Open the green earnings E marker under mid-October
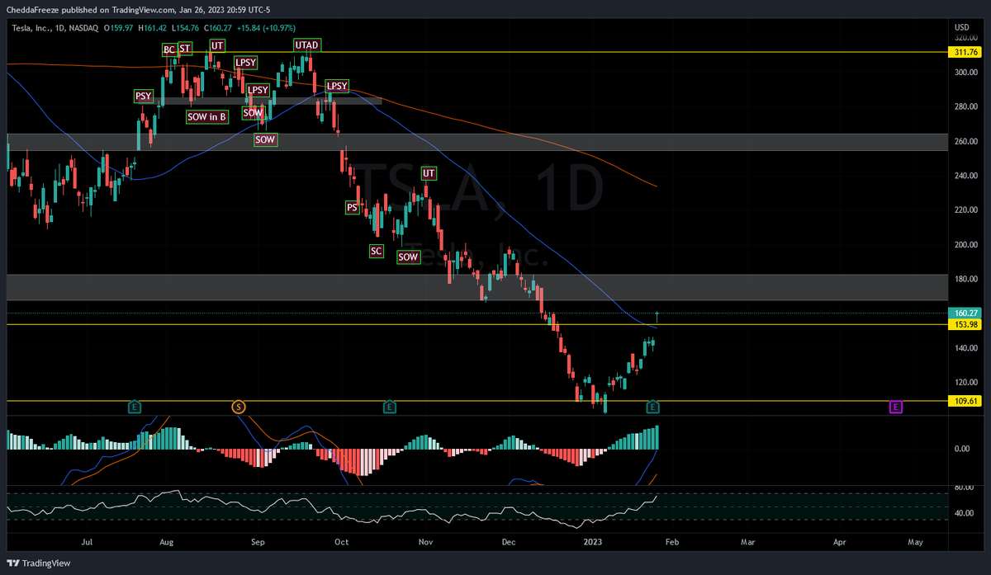Viewport: 991px width, 575px height. pos(389,407)
